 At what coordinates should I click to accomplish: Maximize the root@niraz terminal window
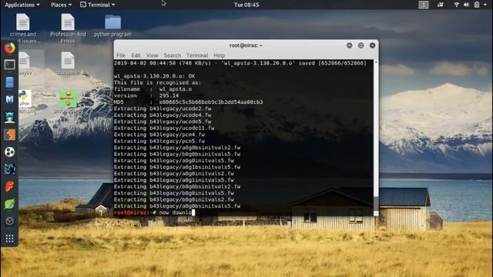click(x=361, y=45)
